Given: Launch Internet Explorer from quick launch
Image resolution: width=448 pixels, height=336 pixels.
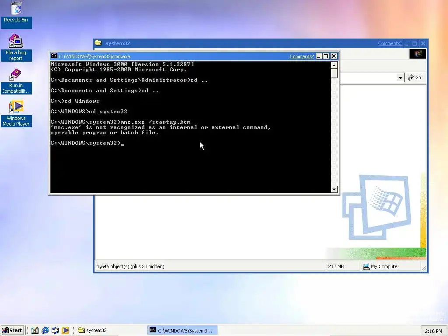Looking at the screenshot, I should (x=45, y=330).
